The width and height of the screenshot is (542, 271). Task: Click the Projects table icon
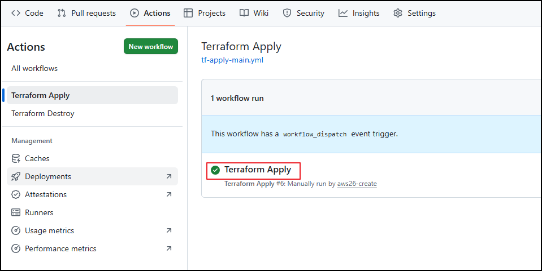click(188, 13)
